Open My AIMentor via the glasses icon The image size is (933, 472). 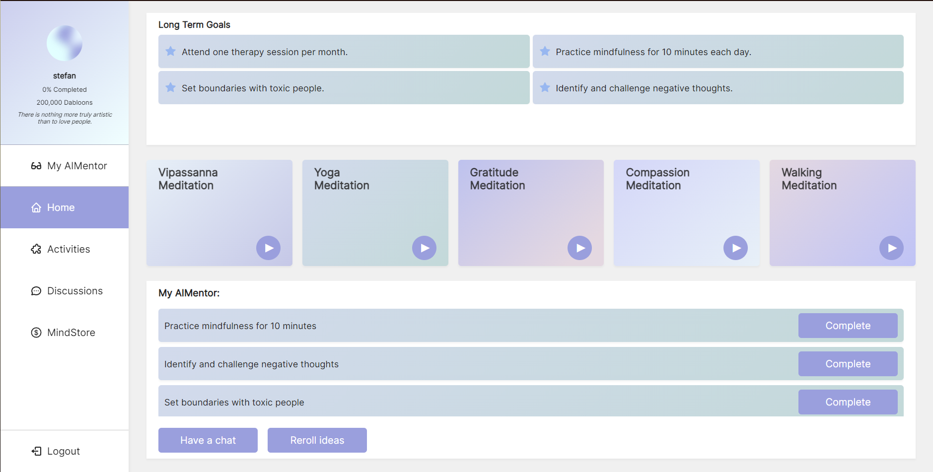pyautogui.click(x=37, y=166)
